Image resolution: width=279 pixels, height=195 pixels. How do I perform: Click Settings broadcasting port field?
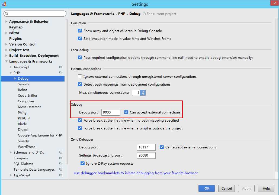146,155
